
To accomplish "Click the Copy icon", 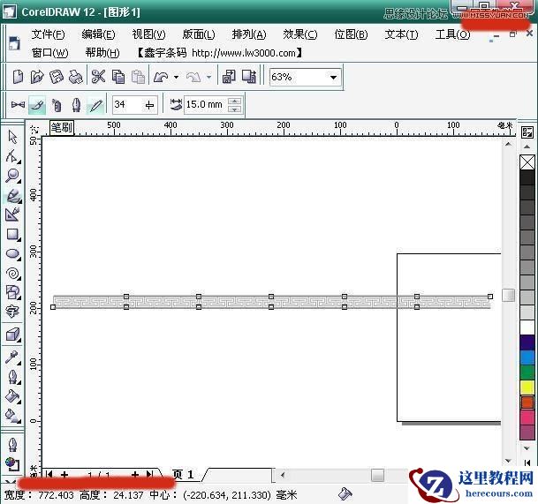I will click(x=118, y=77).
